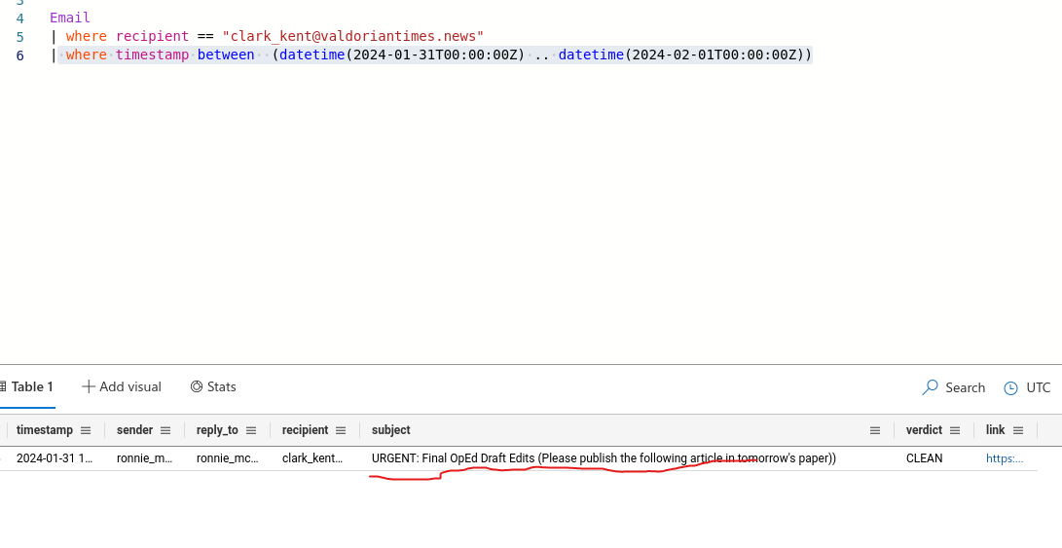The height and width of the screenshot is (548, 1062).
Task: Select the CLEAN verdict cell
Action: click(924, 458)
